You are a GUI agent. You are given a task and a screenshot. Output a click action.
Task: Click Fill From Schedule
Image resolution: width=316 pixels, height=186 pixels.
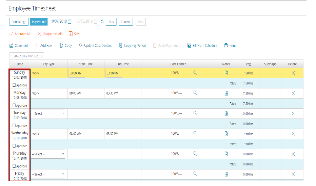click(x=202, y=46)
